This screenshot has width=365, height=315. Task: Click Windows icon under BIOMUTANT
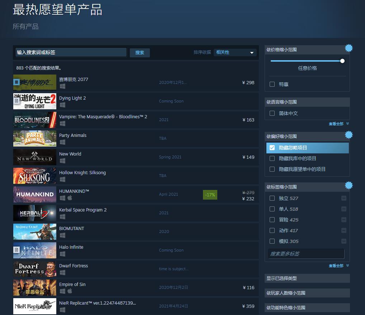[62, 235]
